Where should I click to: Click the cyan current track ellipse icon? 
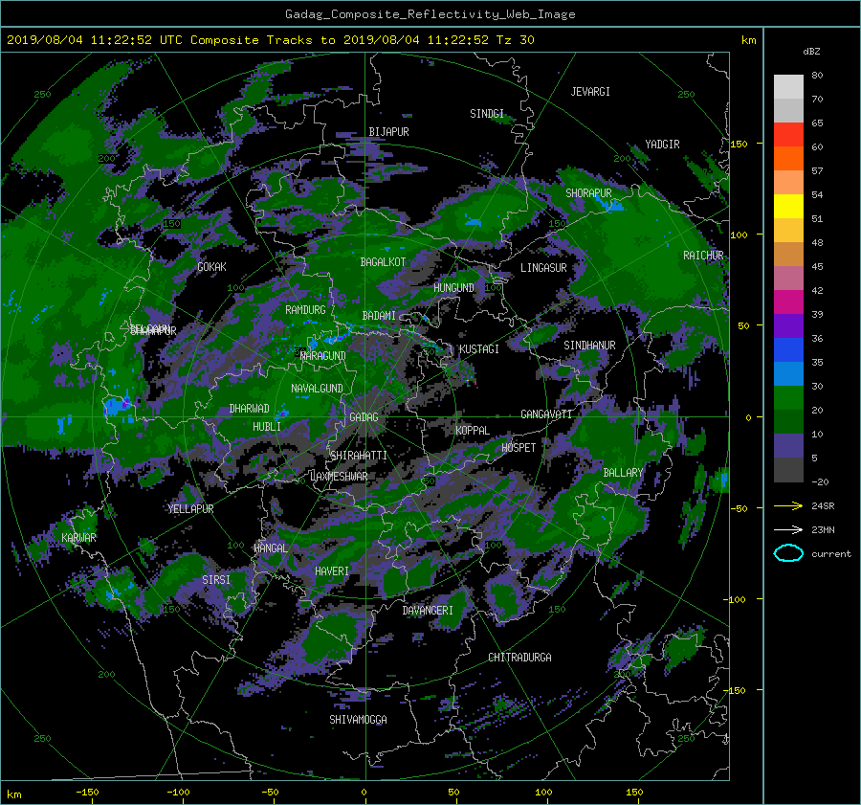(x=788, y=553)
